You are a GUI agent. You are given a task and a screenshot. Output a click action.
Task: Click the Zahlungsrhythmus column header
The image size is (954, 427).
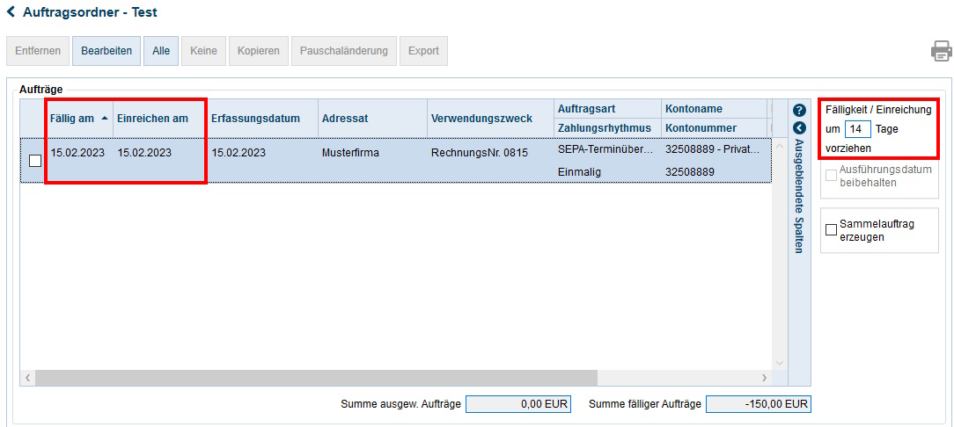pyautogui.click(x=607, y=128)
